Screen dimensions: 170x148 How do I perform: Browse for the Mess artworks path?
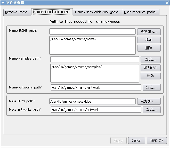152,110
